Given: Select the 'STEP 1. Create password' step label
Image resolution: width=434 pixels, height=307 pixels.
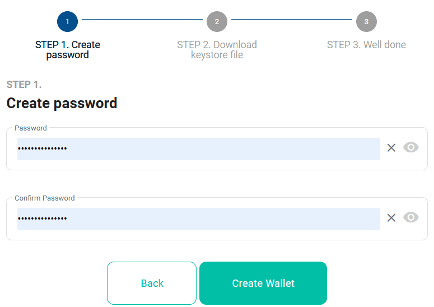Looking at the screenshot, I should [x=67, y=50].
